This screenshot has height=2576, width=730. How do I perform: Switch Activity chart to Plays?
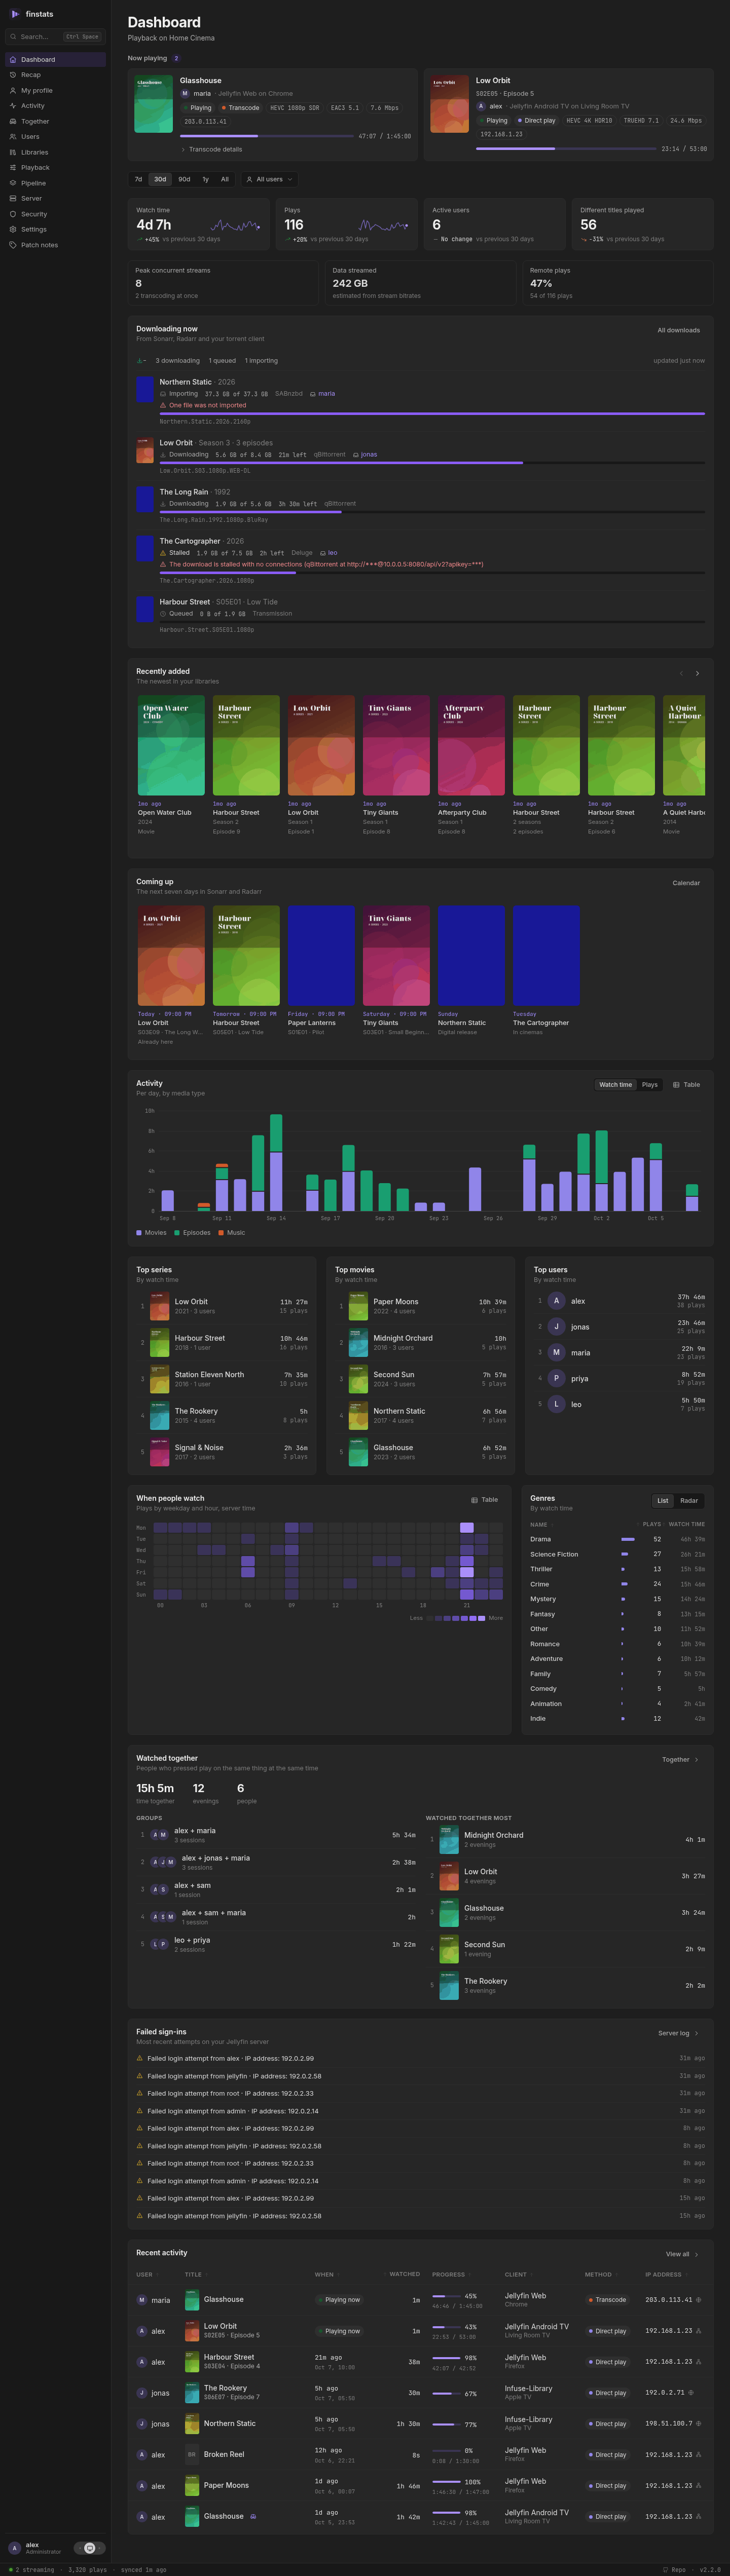(x=650, y=1084)
